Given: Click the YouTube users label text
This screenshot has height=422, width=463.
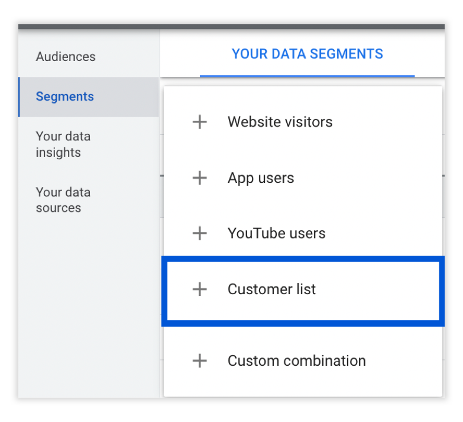Looking at the screenshot, I should pos(276,233).
